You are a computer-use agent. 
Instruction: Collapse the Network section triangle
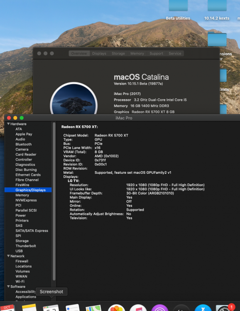(8, 256)
